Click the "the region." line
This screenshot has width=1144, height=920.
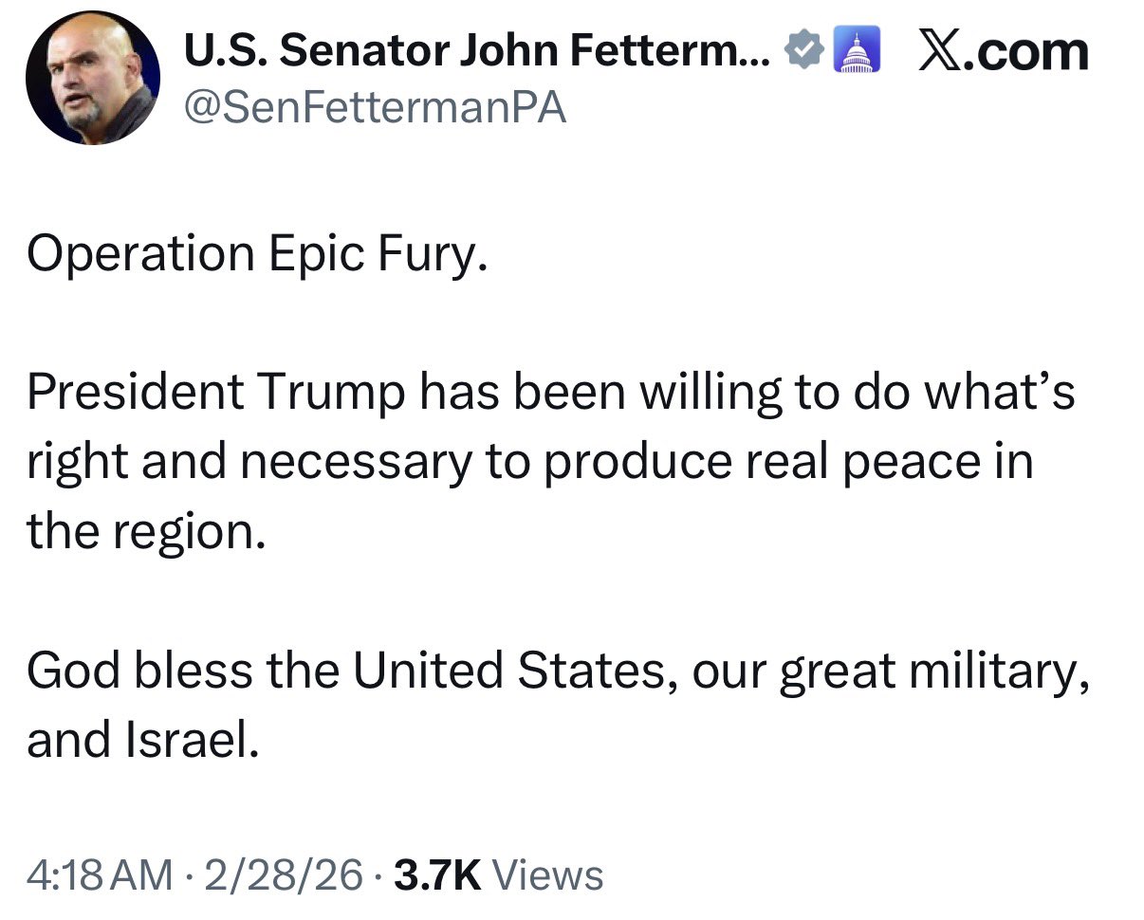coord(144,532)
